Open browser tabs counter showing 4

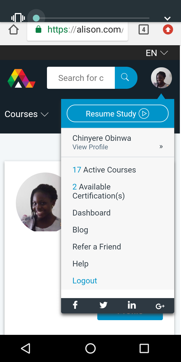[x=144, y=29]
